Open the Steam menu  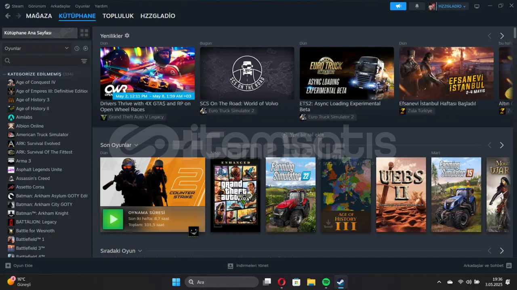tap(17, 6)
